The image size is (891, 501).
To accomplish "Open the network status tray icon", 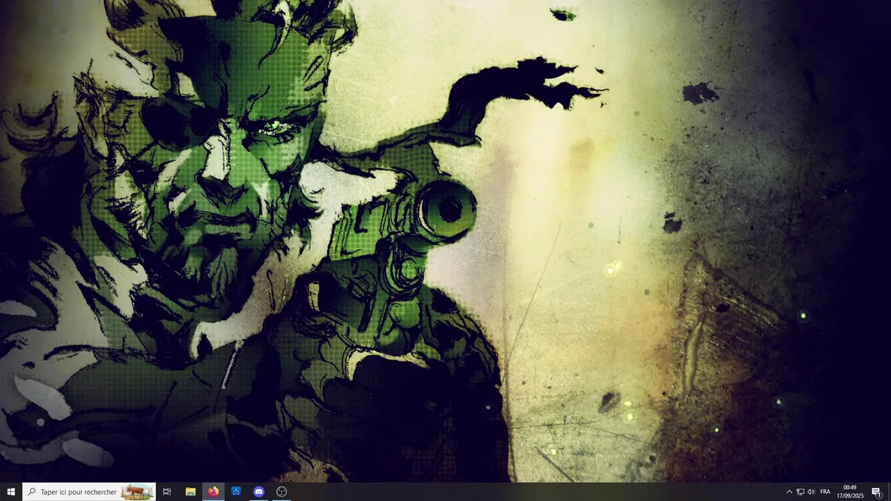I will click(x=800, y=492).
